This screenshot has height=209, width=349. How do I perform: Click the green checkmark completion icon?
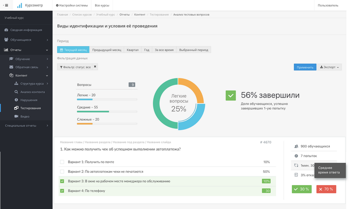(231, 95)
